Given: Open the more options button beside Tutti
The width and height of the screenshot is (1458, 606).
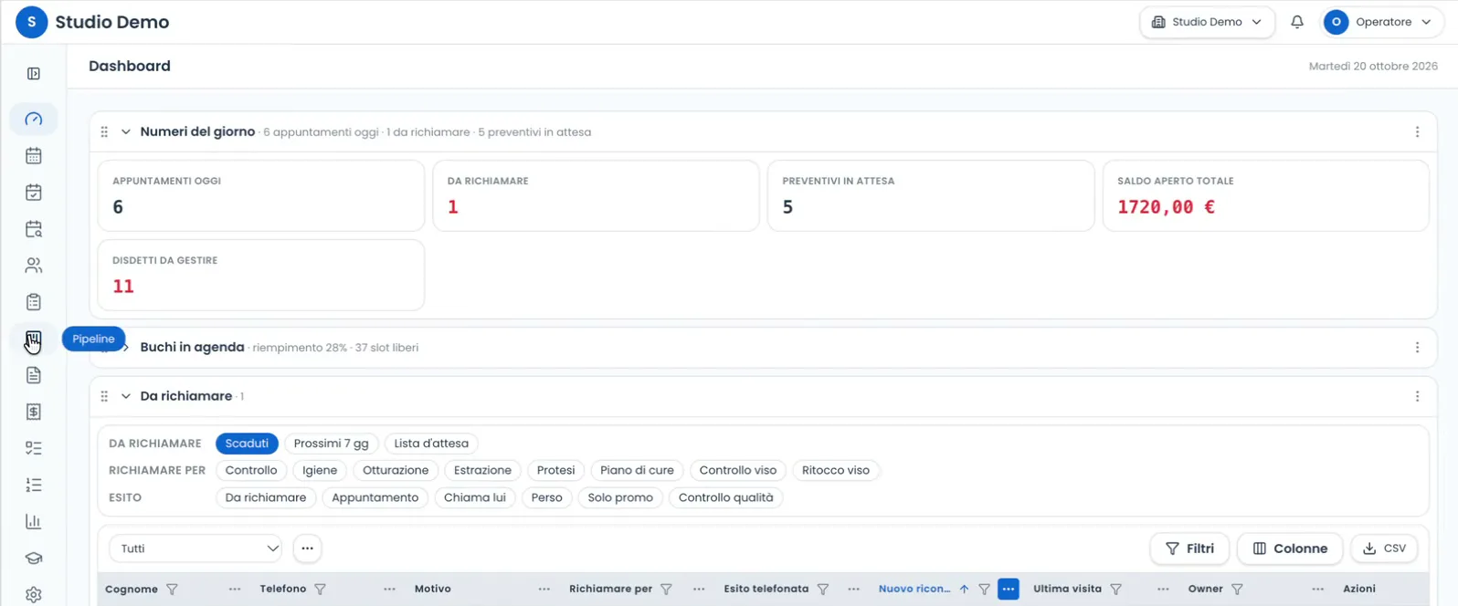Looking at the screenshot, I should (x=307, y=549).
